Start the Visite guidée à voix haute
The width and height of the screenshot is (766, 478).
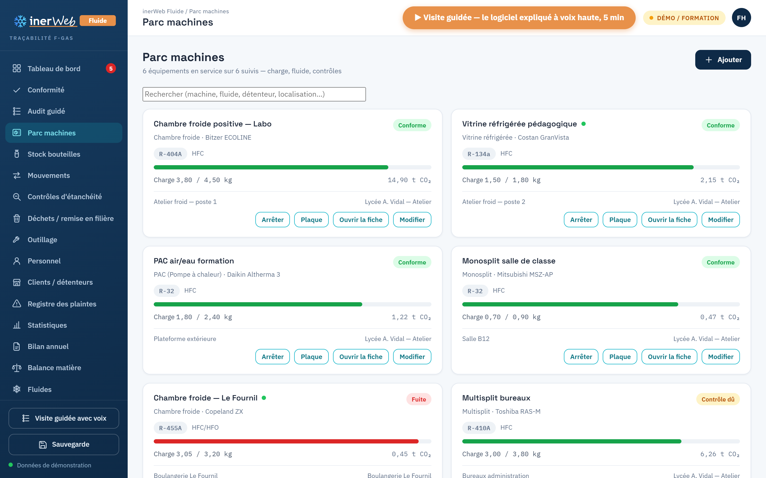click(519, 18)
